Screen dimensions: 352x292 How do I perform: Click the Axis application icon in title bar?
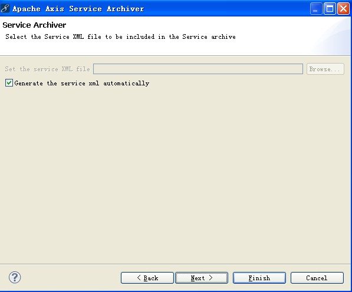point(5,8)
